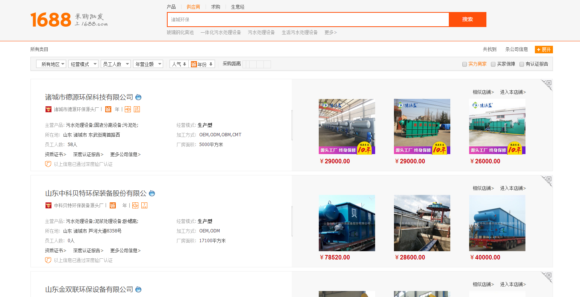Open 15-day badge for 诸城市德源环保
580x297 pixels.
click(x=137, y=109)
